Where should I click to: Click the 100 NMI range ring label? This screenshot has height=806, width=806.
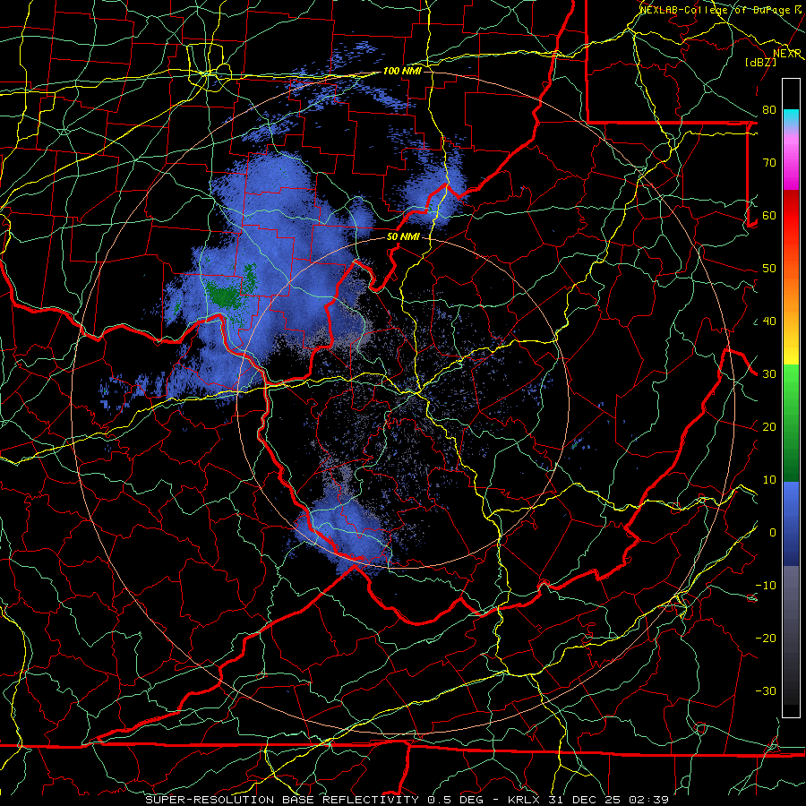(402, 71)
